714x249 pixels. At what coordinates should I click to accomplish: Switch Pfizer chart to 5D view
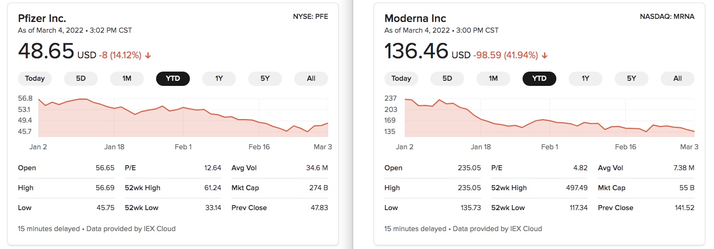pyautogui.click(x=81, y=78)
